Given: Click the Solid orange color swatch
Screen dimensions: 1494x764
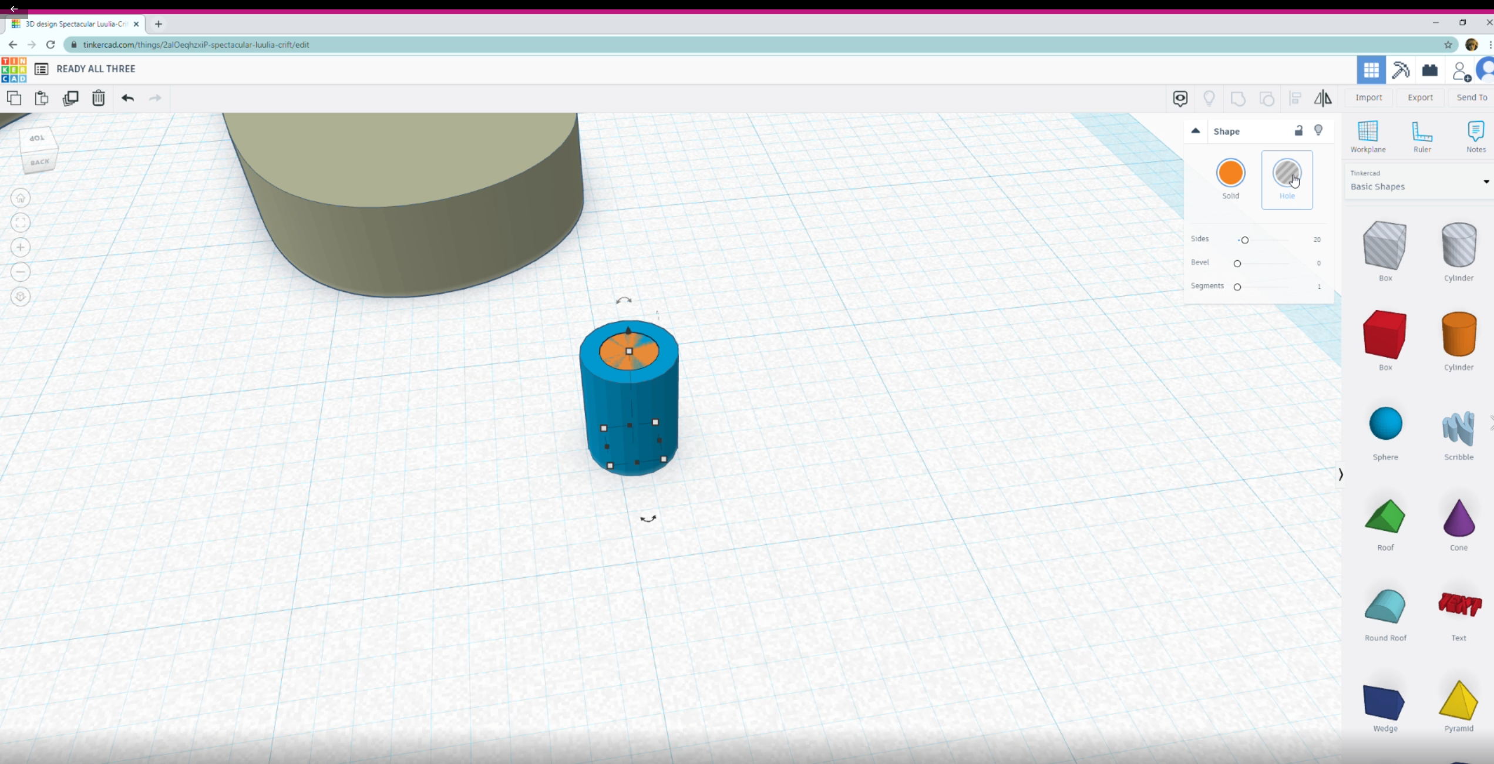Looking at the screenshot, I should click(1230, 173).
